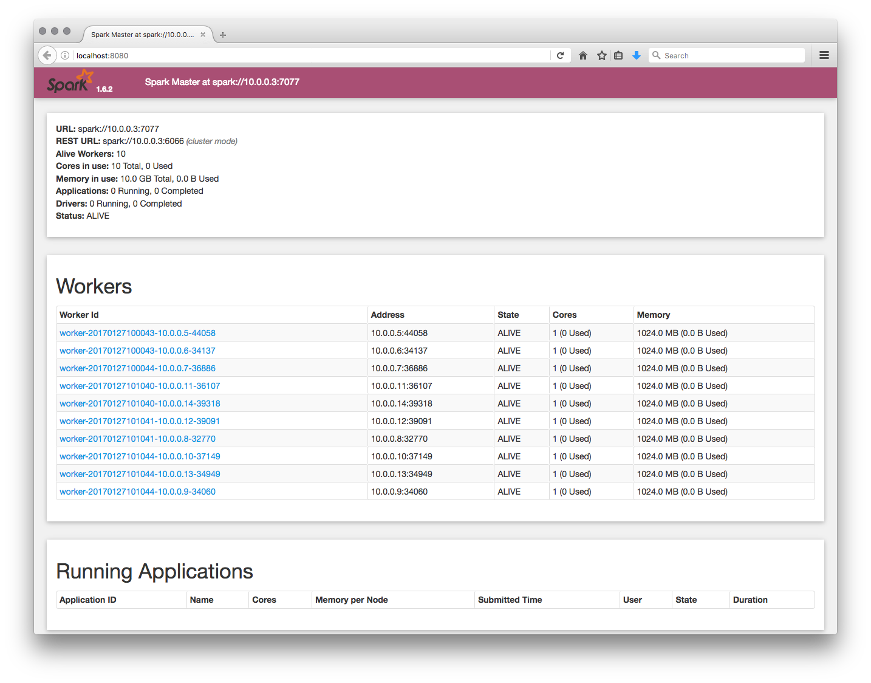Open a new tab with the plus button
Image resolution: width=871 pixels, height=683 pixels.
(223, 35)
